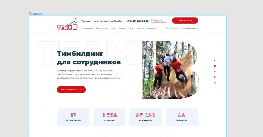This screenshot has width=263, height=137.
Task: Open the YouTube social icon
Action: pos(215,77)
